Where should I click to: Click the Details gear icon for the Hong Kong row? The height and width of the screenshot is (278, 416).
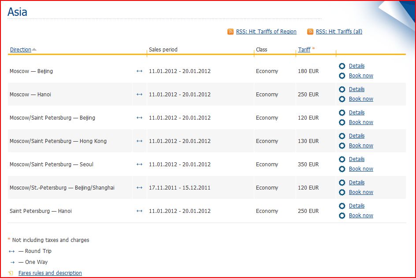342,136
